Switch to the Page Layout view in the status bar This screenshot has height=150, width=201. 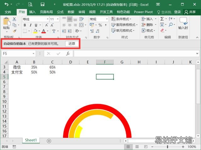click(137, 147)
